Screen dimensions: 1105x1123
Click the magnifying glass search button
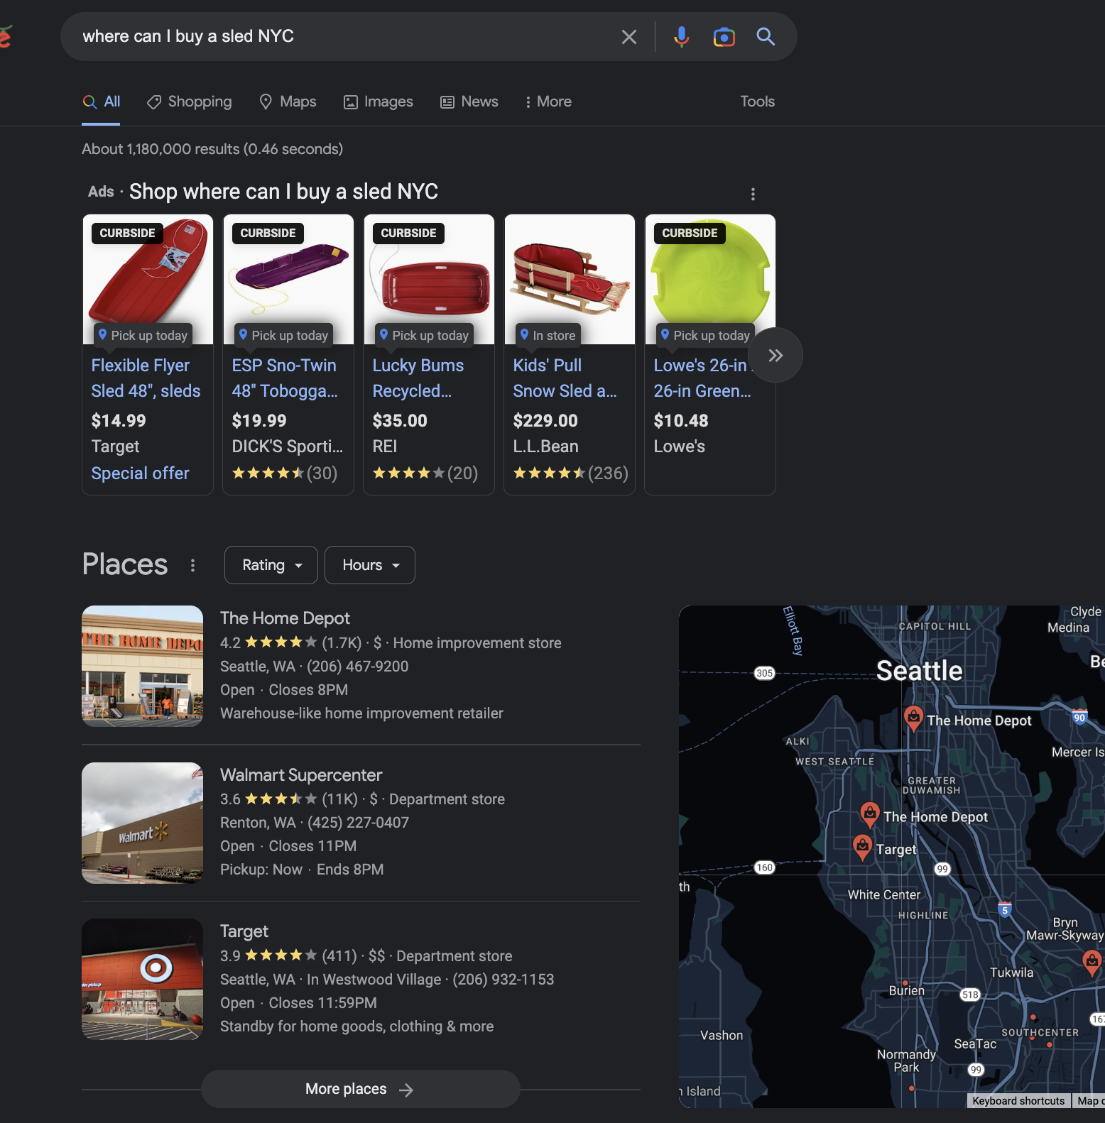click(x=766, y=36)
